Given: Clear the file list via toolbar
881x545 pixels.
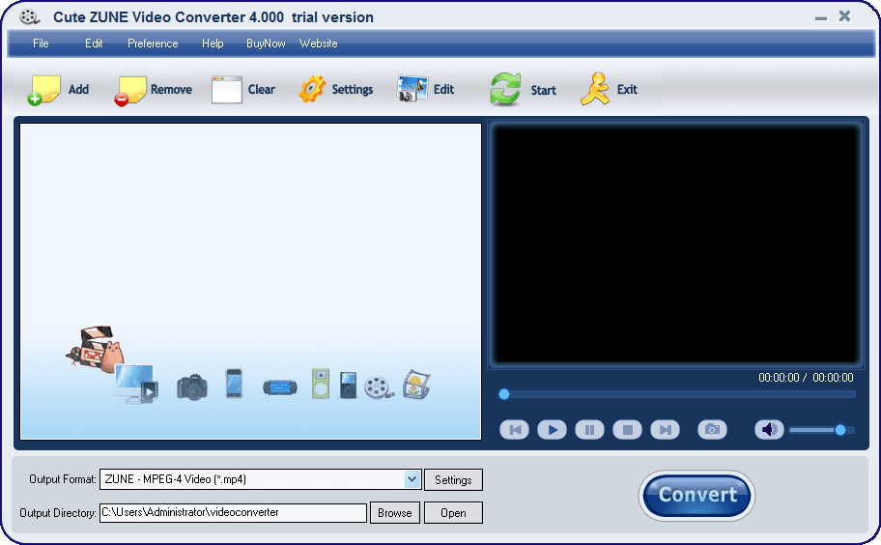Looking at the screenshot, I should (226, 90).
